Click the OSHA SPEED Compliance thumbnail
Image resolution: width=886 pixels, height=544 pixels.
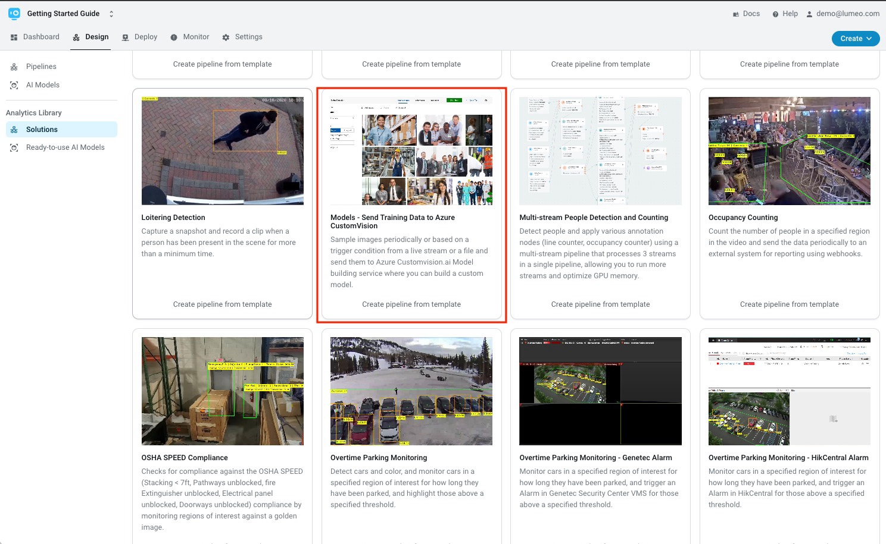(223, 391)
